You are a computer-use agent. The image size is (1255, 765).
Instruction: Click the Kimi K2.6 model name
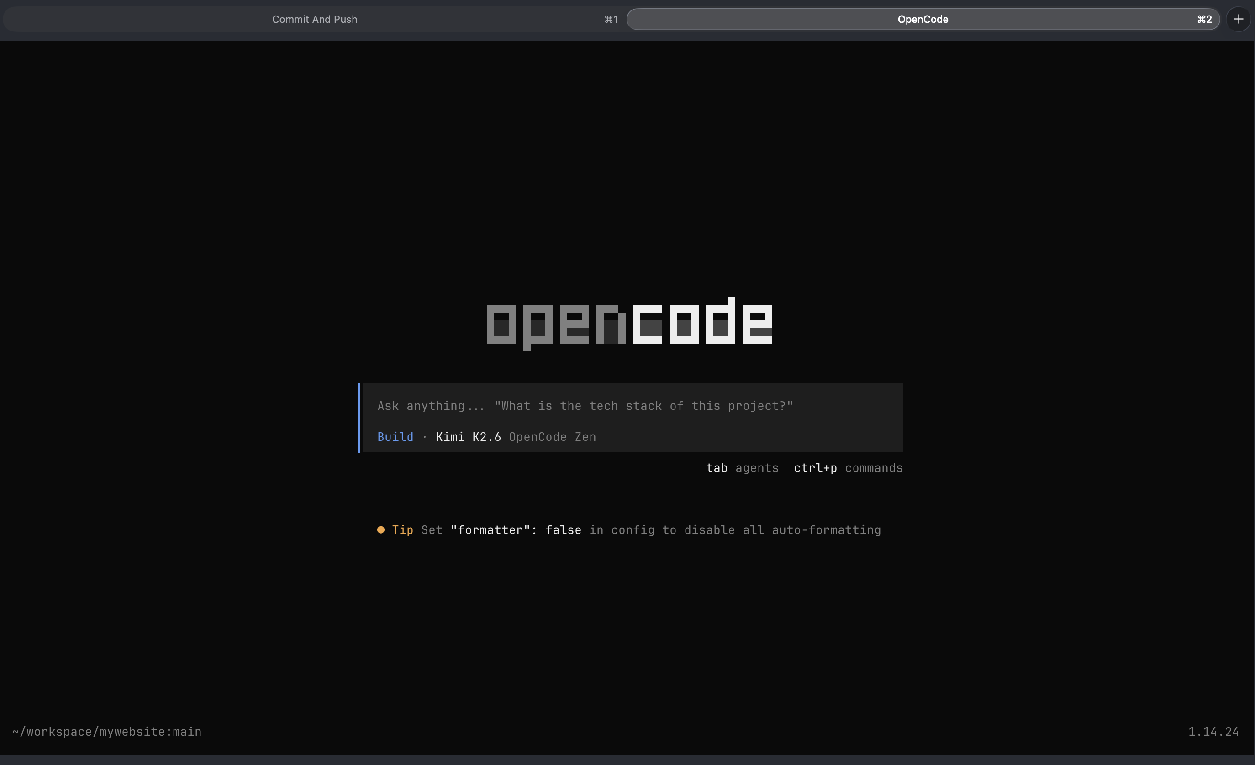click(x=468, y=437)
